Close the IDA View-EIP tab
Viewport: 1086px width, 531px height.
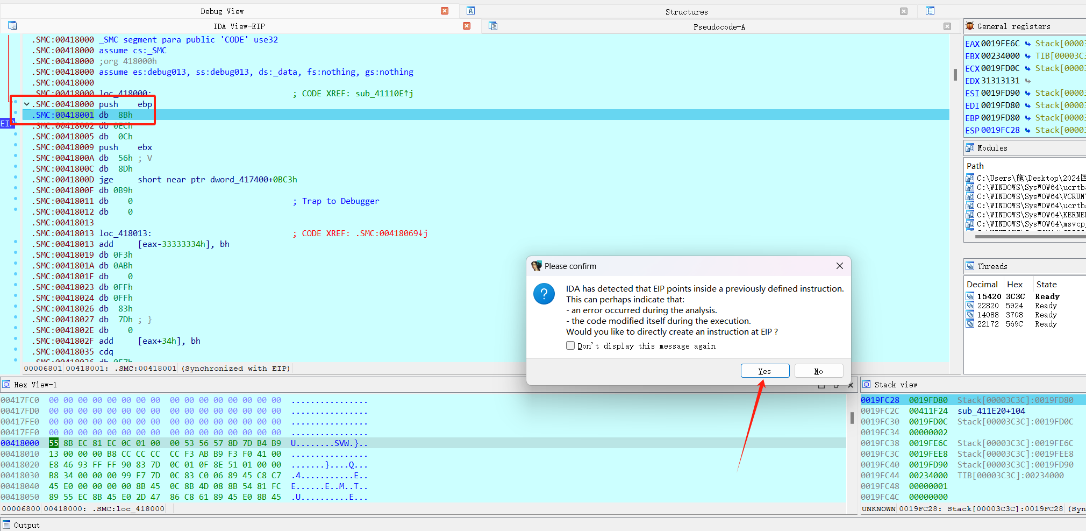pyautogui.click(x=467, y=26)
